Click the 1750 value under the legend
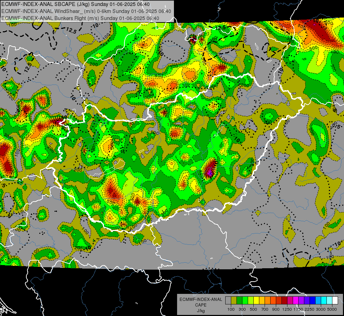The image size is (344, 316). point(298,309)
